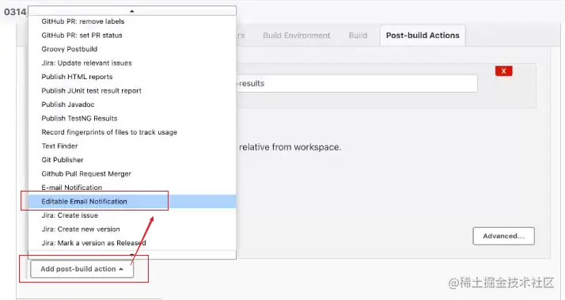565x300 pixels.
Task: Pick Git Publisher action
Action: click(x=132, y=160)
